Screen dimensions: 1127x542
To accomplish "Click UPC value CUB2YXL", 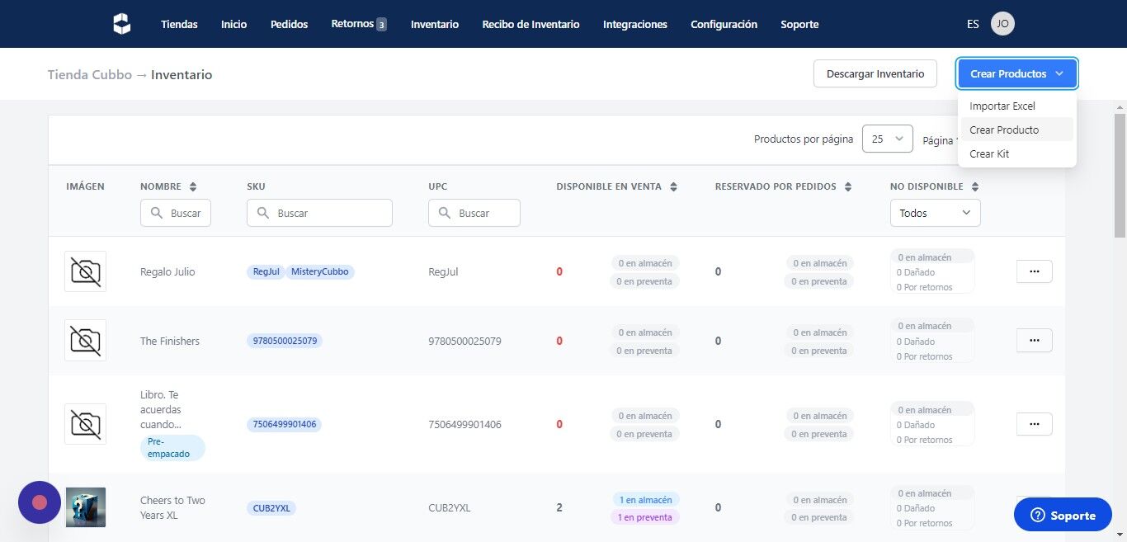I will [450, 507].
